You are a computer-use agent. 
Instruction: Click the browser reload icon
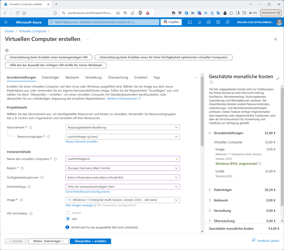(17, 13)
